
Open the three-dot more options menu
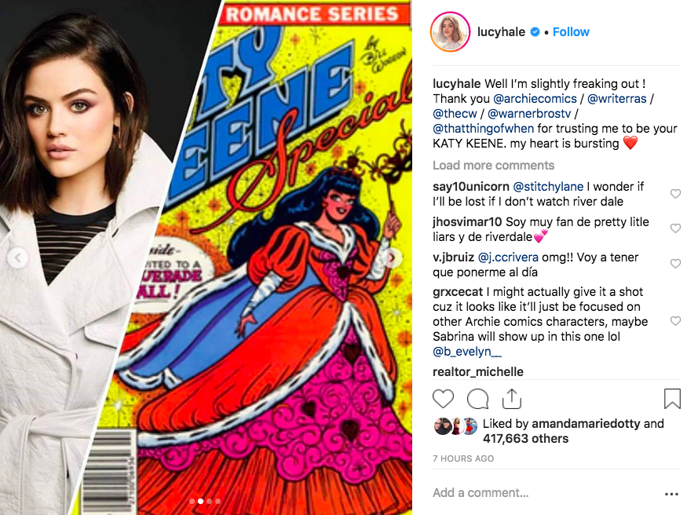coord(671,494)
